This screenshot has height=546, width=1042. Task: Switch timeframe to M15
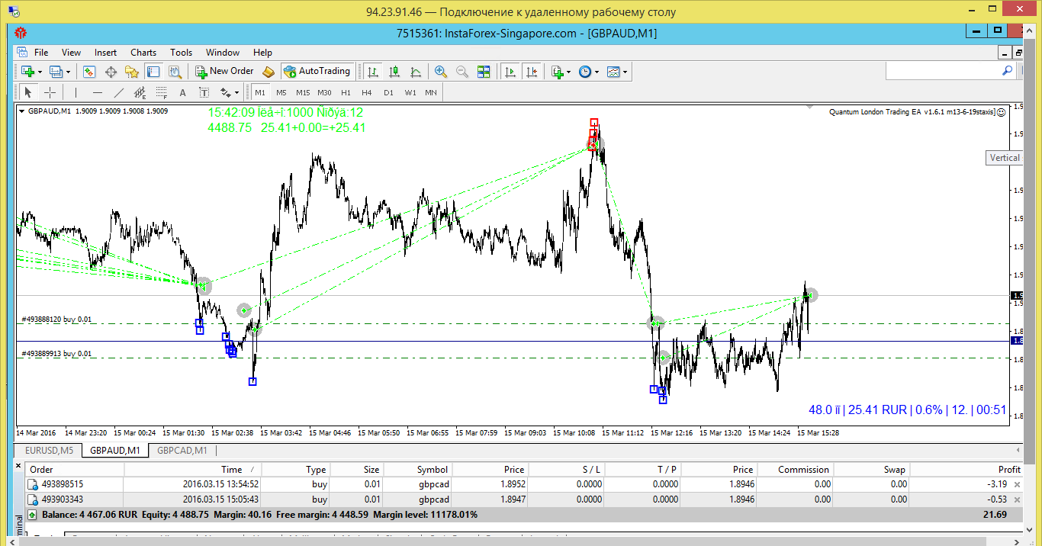coord(303,92)
